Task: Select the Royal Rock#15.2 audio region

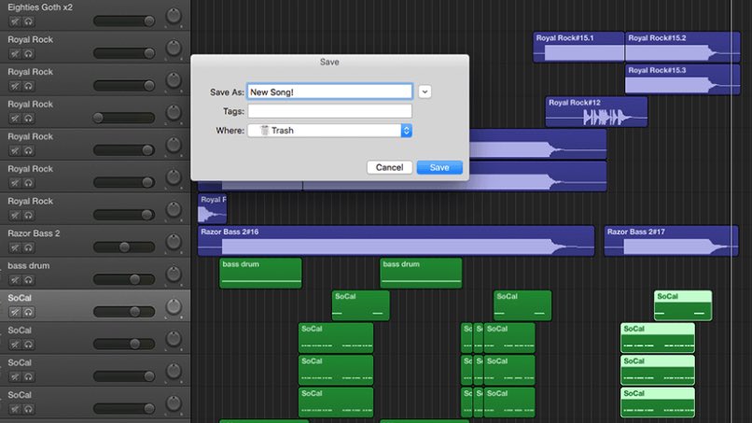Action: point(682,47)
